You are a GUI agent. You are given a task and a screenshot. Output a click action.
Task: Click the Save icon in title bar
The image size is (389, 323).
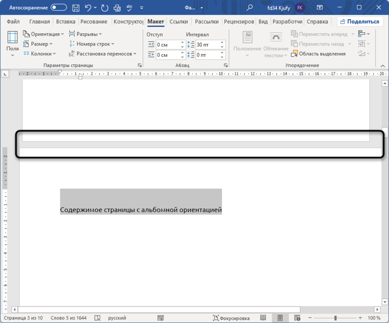click(x=76, y=7)
